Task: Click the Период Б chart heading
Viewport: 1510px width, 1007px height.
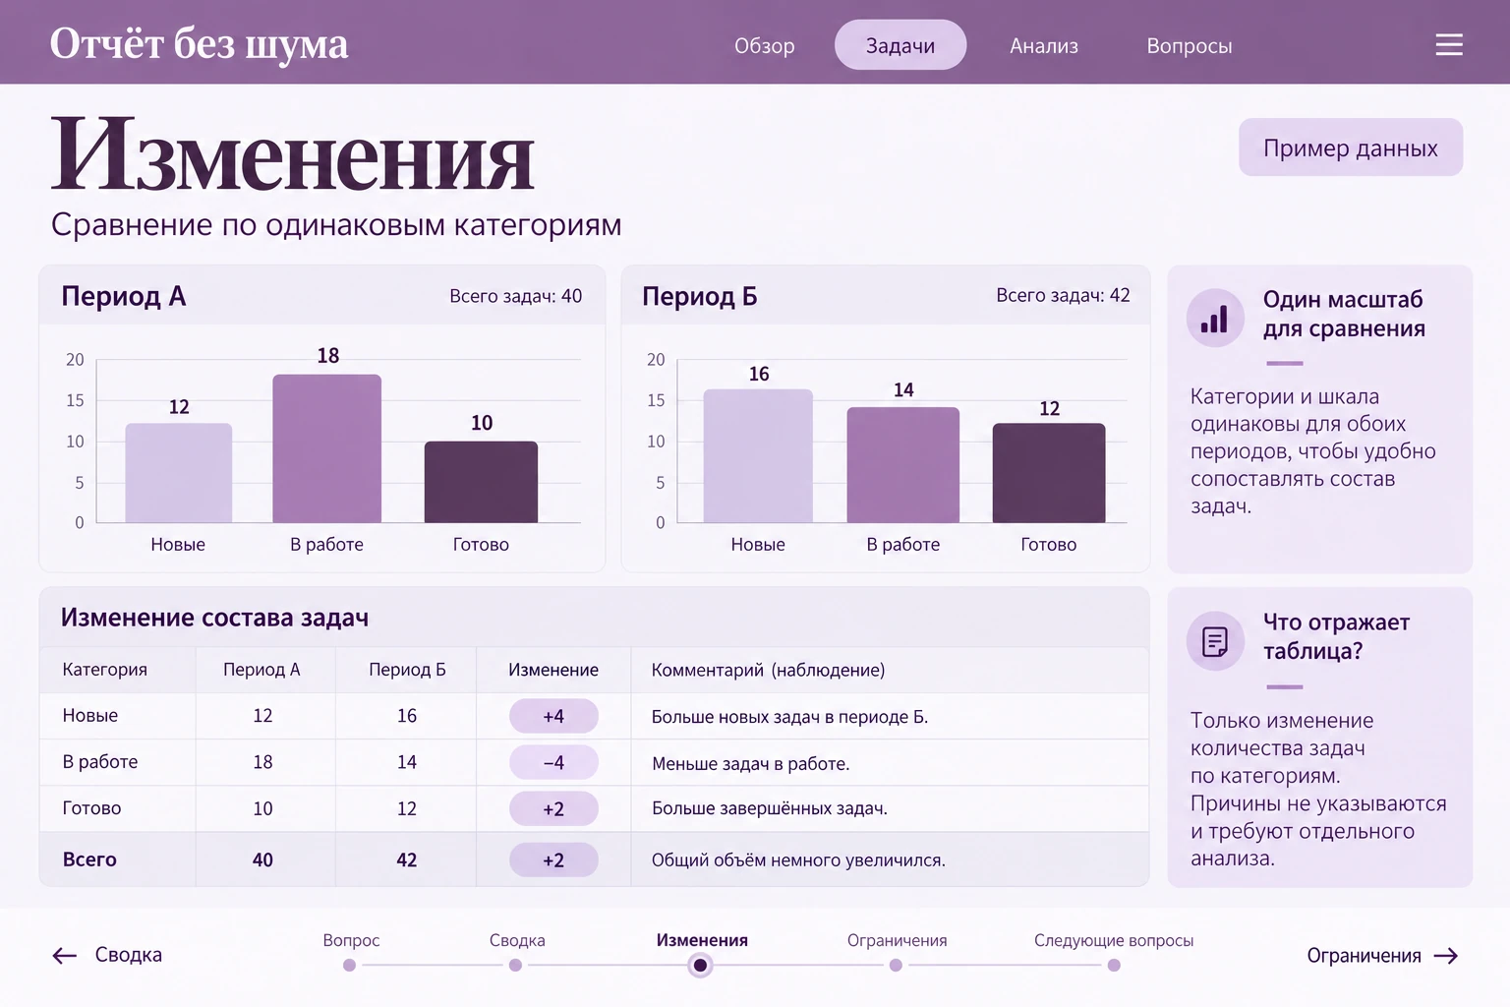Action: coord(699,296)
